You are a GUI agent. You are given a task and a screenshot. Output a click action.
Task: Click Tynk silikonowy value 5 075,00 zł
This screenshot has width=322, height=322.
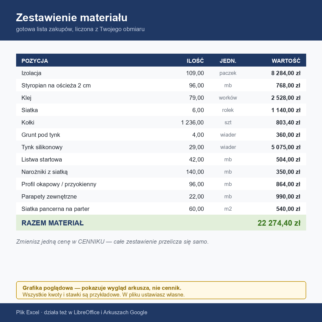(x=286, y=147)
